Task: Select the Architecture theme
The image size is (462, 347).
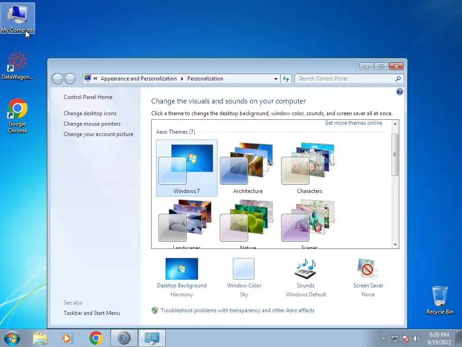Action: pos(248,168)
